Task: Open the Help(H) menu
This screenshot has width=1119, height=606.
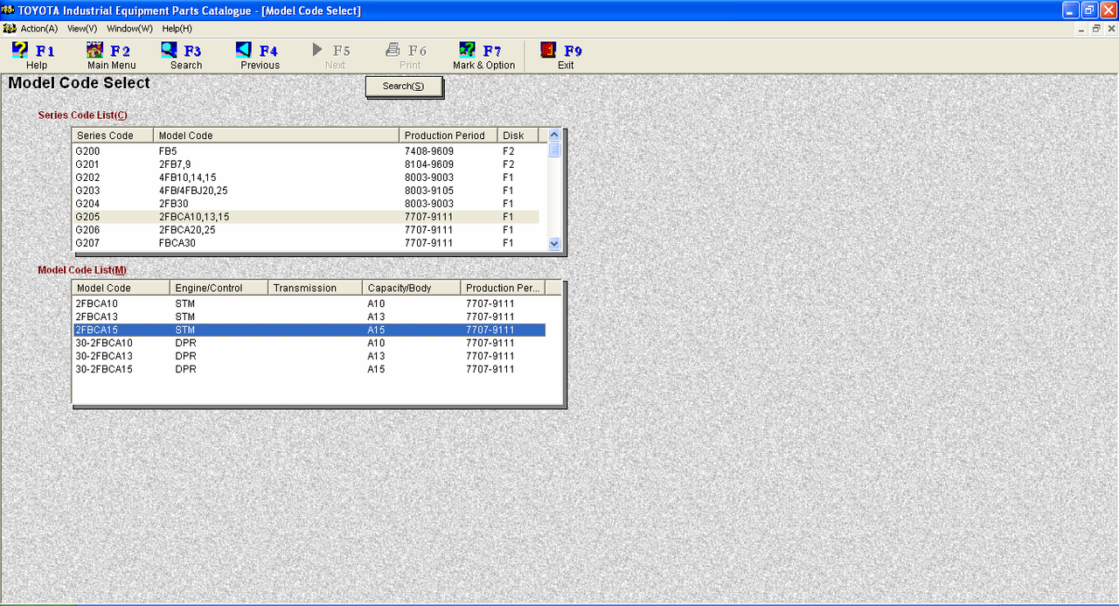Action: 177,29
